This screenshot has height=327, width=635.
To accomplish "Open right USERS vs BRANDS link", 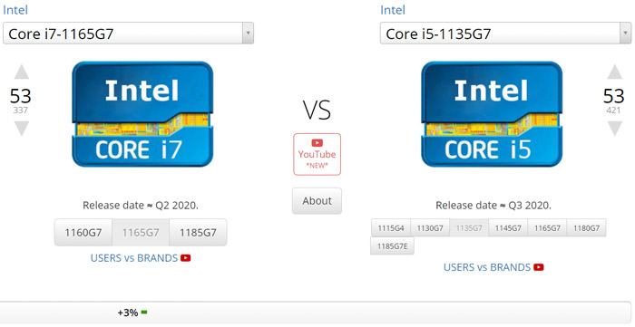I will (x=487, y=267).
